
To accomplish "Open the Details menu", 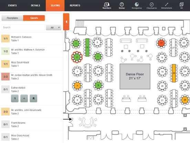I will (35, 6).
